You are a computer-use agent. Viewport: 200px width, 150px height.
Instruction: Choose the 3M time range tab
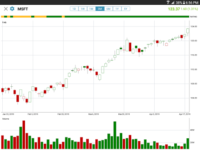pyautogui.click(x=100, y=9)
